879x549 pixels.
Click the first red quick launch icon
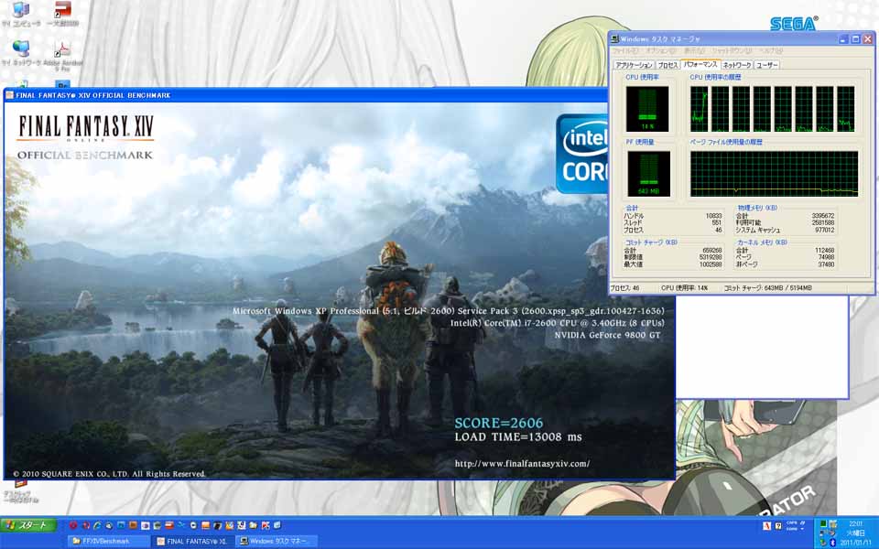(x=73, y=525)
